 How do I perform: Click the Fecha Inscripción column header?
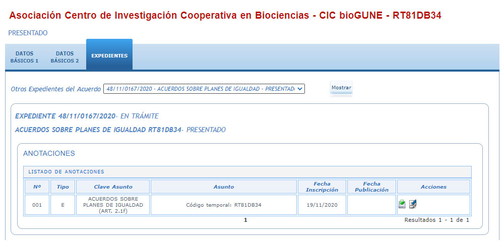(322, 187)
